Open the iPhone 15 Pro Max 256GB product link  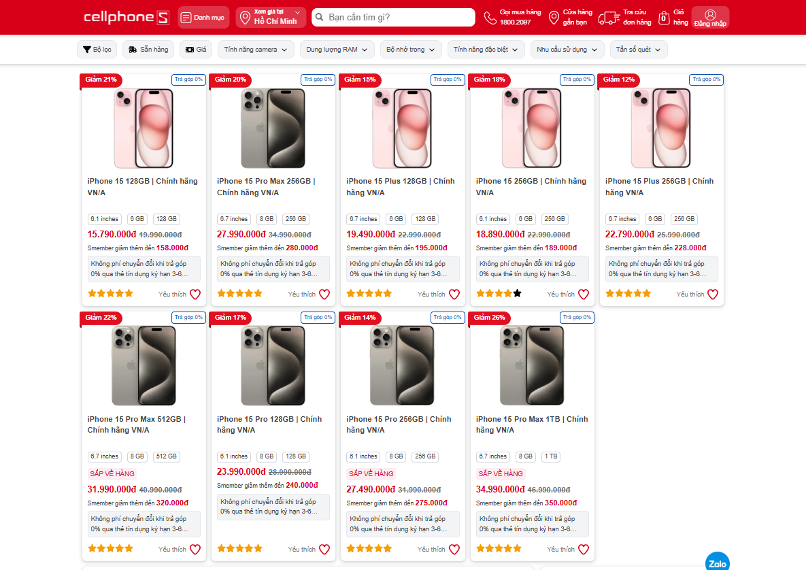point(266,186)
